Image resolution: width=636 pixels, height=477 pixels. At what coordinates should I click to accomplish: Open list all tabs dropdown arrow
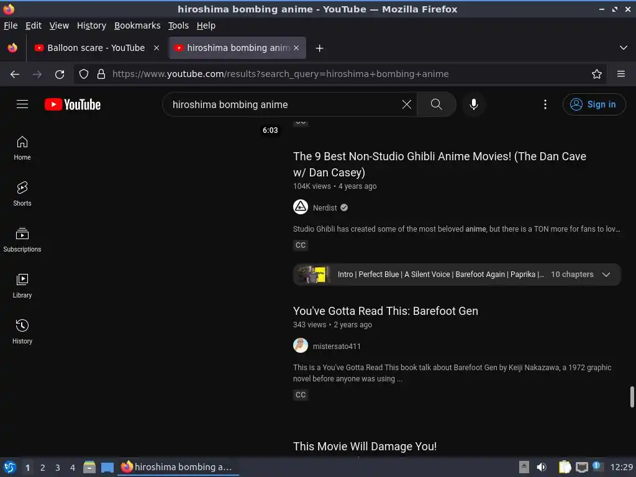(624, 48)
